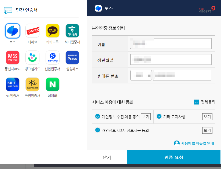The height and width of the screenshot is (169, 221).
Task: Click the 본인인증 정보 입력 heading
Action: [x=108, y=28]
